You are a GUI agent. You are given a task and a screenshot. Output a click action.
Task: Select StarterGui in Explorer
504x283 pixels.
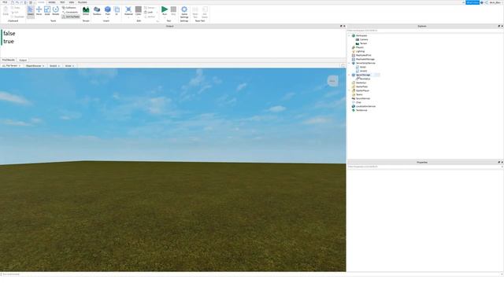361,83
